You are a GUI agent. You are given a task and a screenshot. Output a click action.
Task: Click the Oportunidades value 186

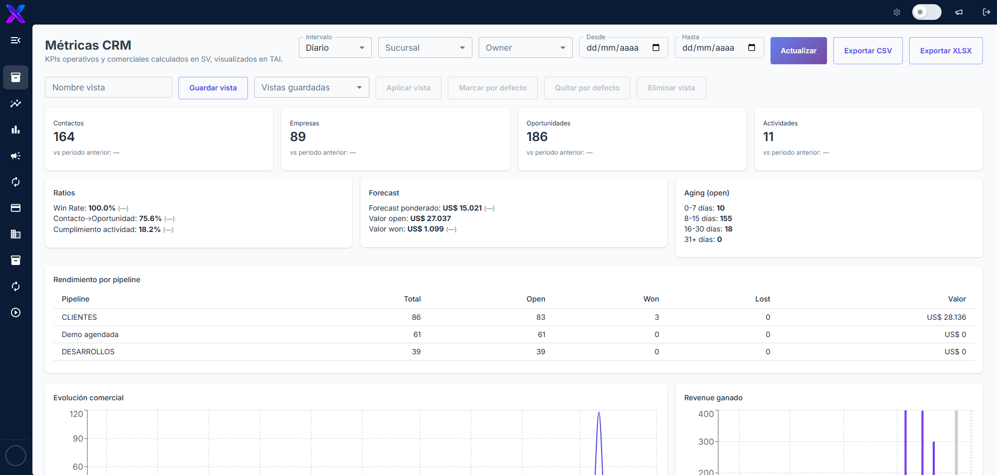click(537, 137)
